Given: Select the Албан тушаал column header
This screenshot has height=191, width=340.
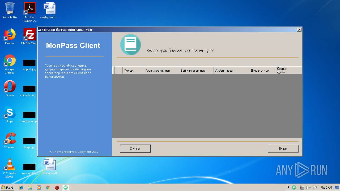Looking at the screenshot, I should pos(231,71).
